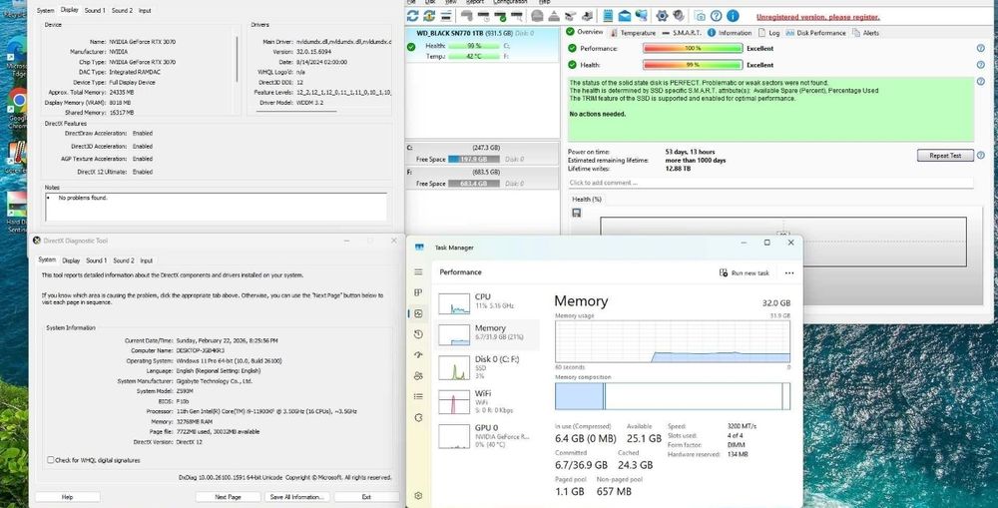This screenshot has width=998, height=508.
Task: Click the Repeat Test button
Action: [x=945, y=156]
